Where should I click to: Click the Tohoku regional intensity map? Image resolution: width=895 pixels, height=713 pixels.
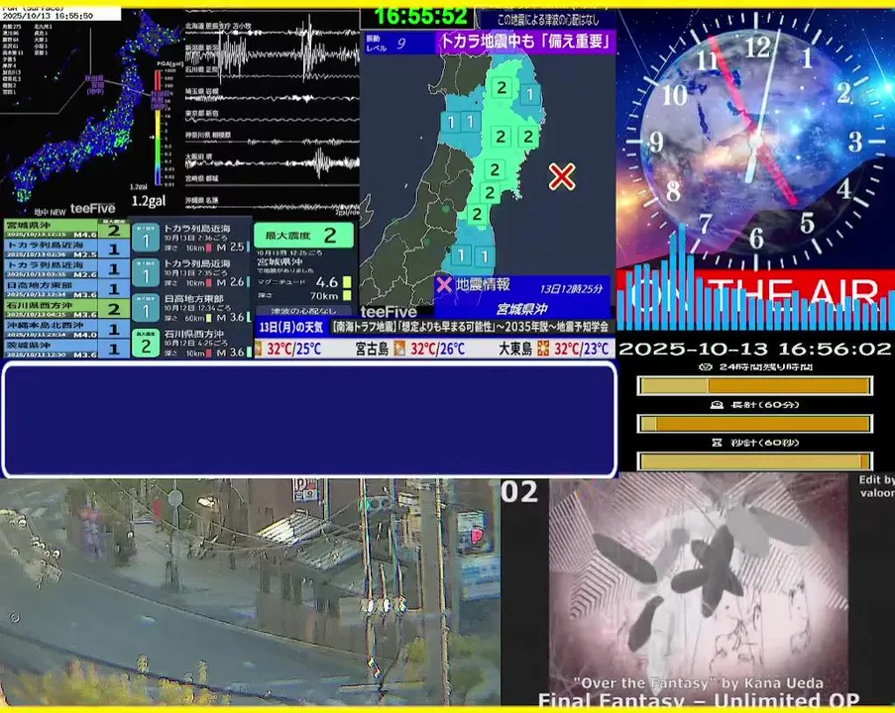(488, 182)
